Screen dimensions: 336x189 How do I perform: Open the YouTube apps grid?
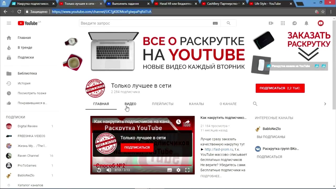(283, 23)
